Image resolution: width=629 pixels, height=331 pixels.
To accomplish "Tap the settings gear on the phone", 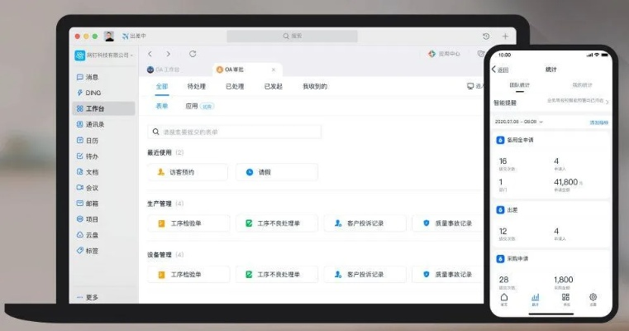I will (x=593, y=298).
